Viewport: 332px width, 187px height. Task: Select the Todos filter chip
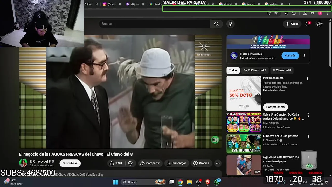(233, 70)
